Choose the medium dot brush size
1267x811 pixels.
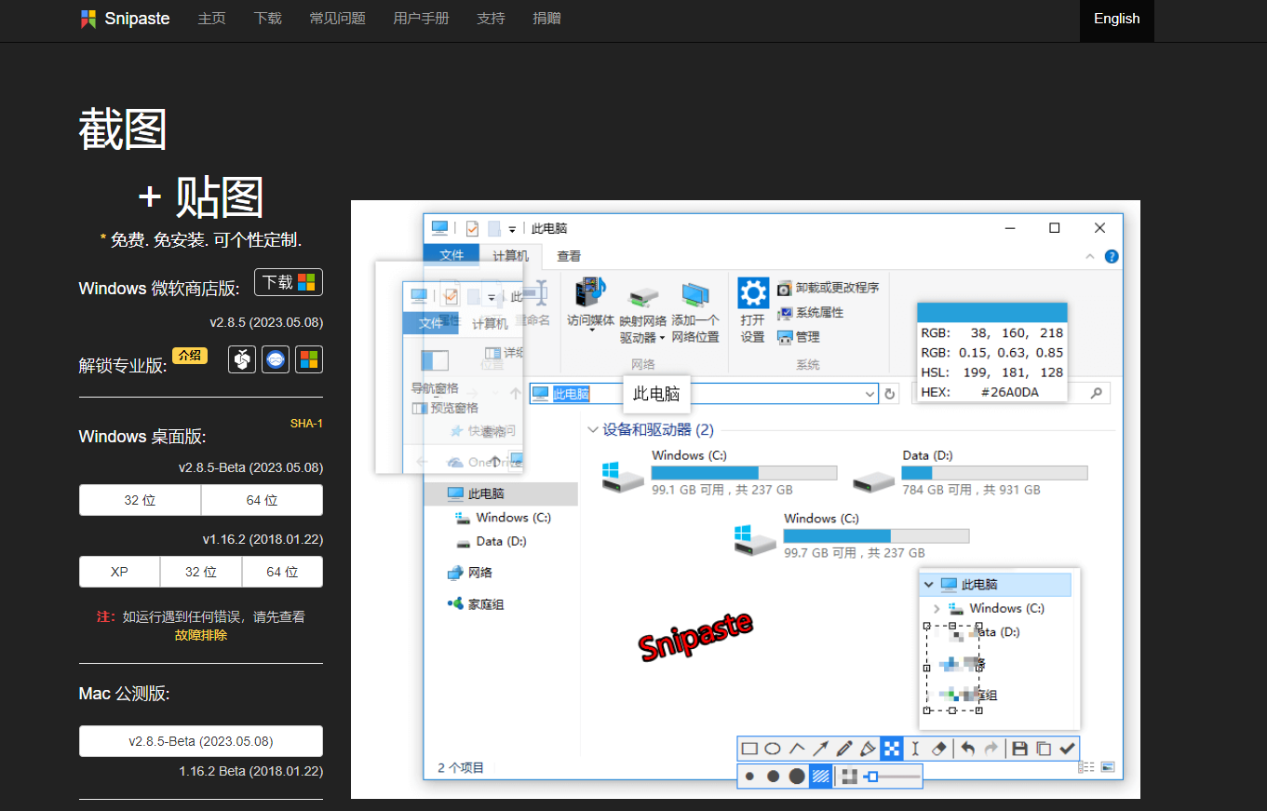[x=774, y=777]
